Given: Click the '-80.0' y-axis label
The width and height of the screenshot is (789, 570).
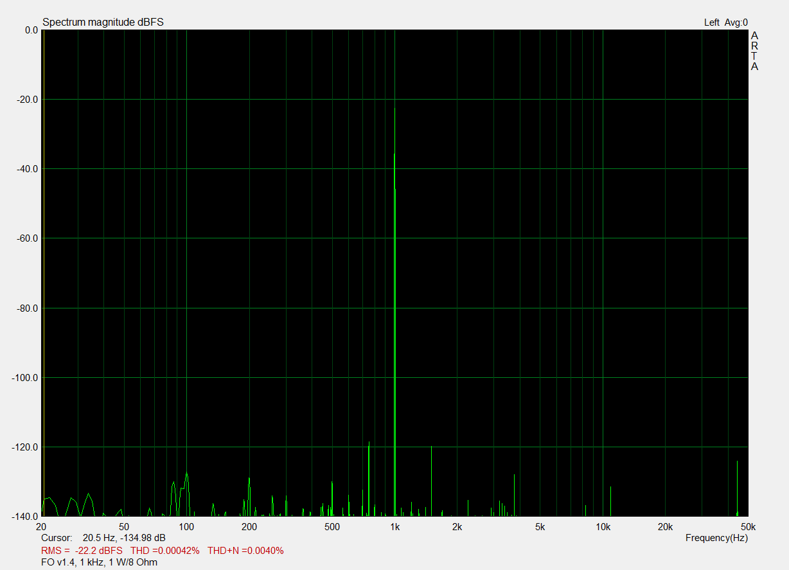Looking at the screenshot, I should pyautogui.click(x=27, y=308).
